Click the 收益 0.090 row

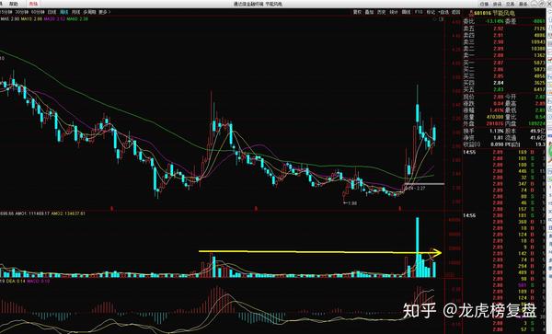[x=504, y=144]
